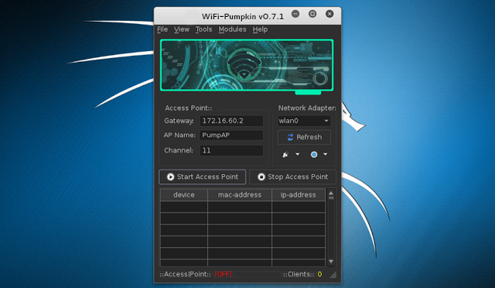Open the File menu
Screen dimensions: 495x288
pyautogui.click(x=162, y=29)
